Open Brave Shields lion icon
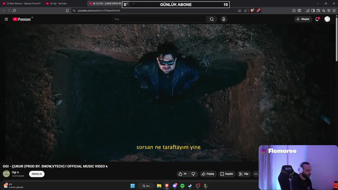This screenshot has height=190, width=338. [252, 11]
